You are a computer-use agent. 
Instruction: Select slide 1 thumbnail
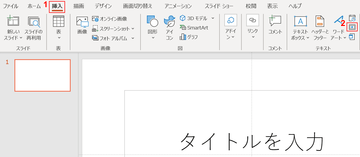(x=43, y=75)
